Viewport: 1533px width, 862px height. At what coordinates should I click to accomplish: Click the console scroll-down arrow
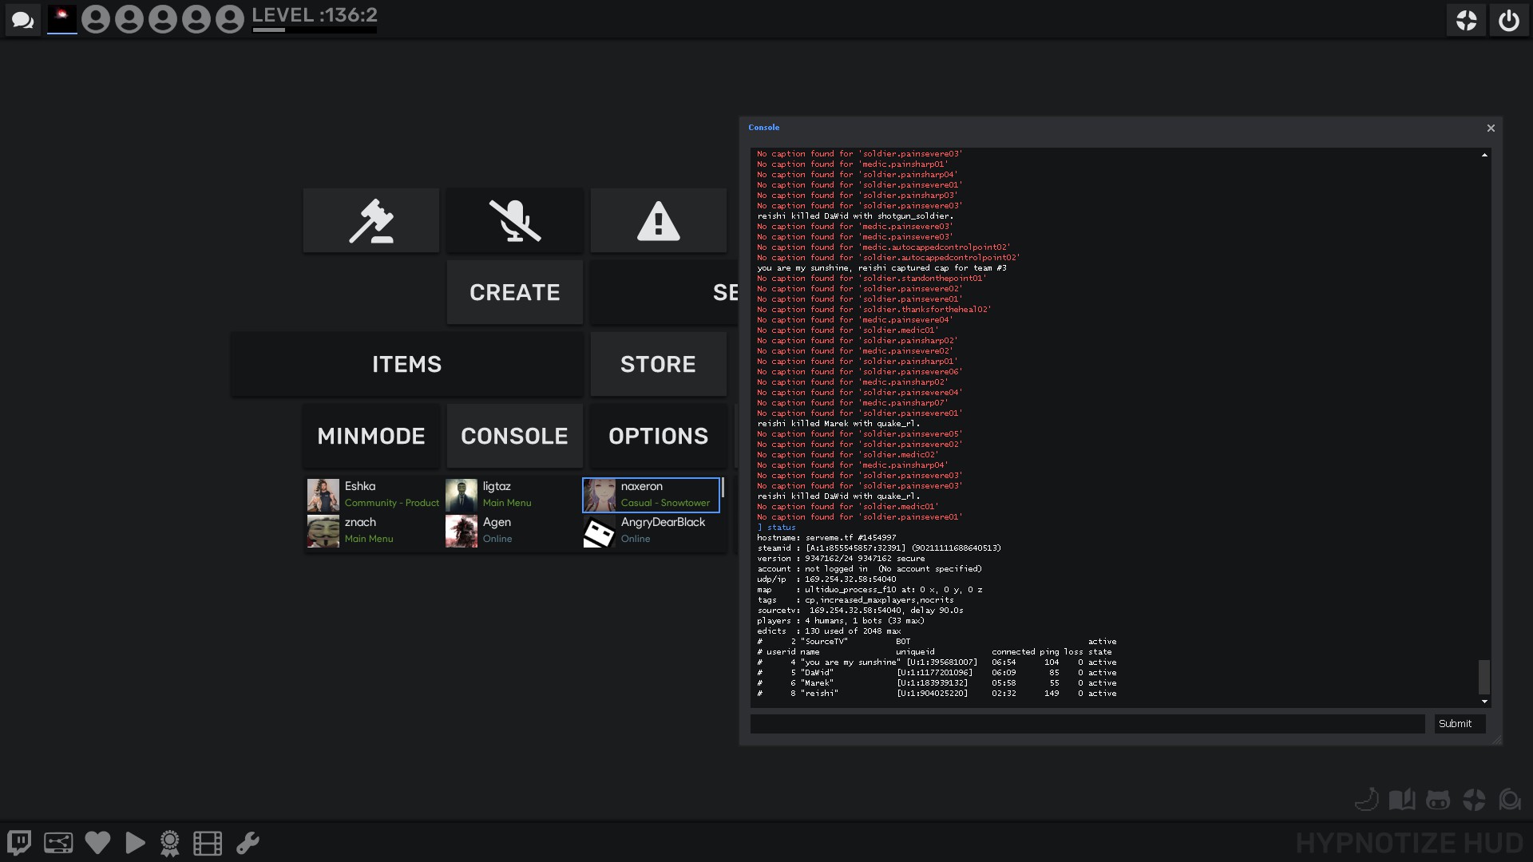[x=1484, y=702]
